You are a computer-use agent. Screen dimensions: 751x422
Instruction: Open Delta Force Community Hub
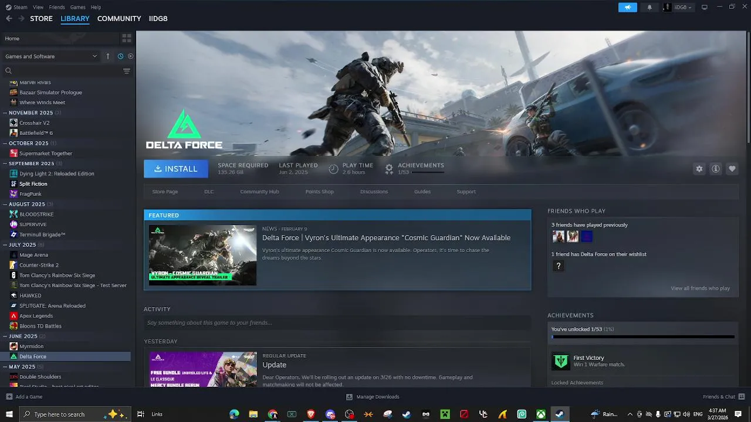point(259,192)
